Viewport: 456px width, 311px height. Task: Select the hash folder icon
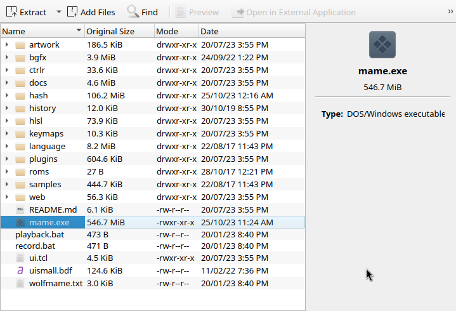(x=20, y=96)
